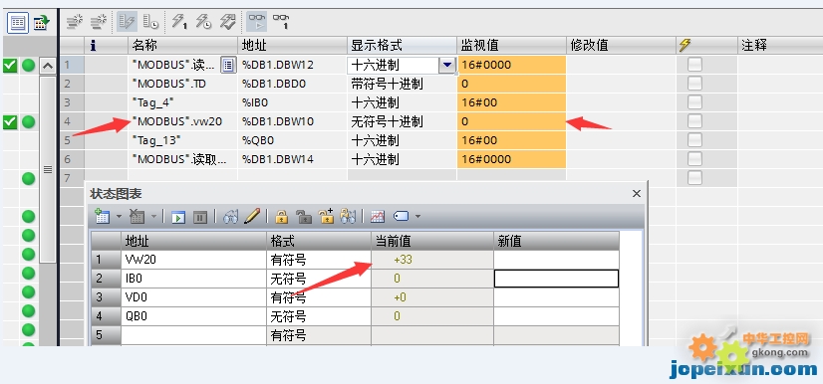Click the info column header icon
823x384 pixels.
click(x=94, y=46)
